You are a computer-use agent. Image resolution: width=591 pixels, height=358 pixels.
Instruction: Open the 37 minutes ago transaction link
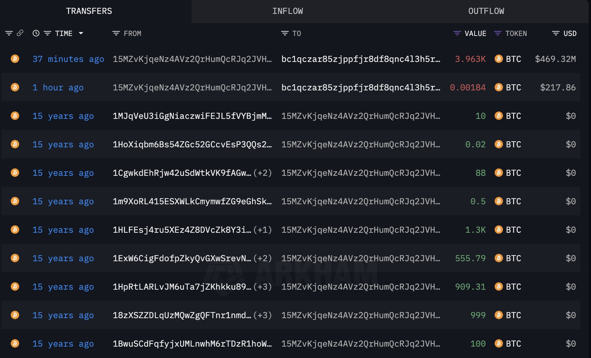(68, 59)
